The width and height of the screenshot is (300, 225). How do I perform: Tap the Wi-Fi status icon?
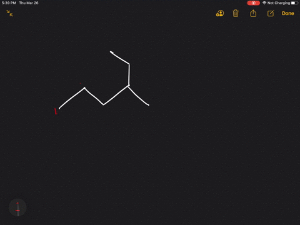point(264,3)
